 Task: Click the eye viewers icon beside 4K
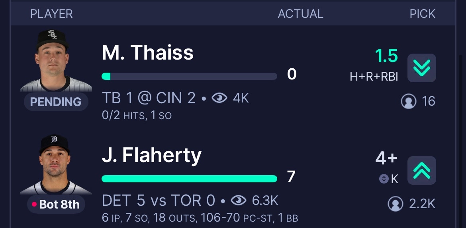tap(219, 98)
